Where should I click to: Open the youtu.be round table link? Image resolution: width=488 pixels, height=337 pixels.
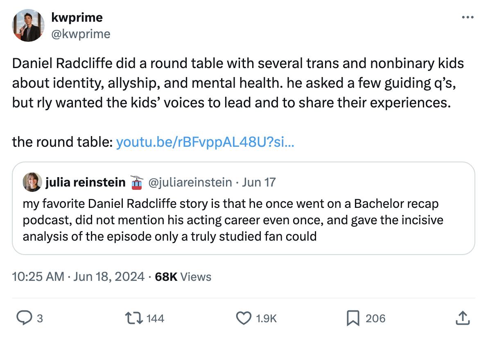(x=205, y=142)
